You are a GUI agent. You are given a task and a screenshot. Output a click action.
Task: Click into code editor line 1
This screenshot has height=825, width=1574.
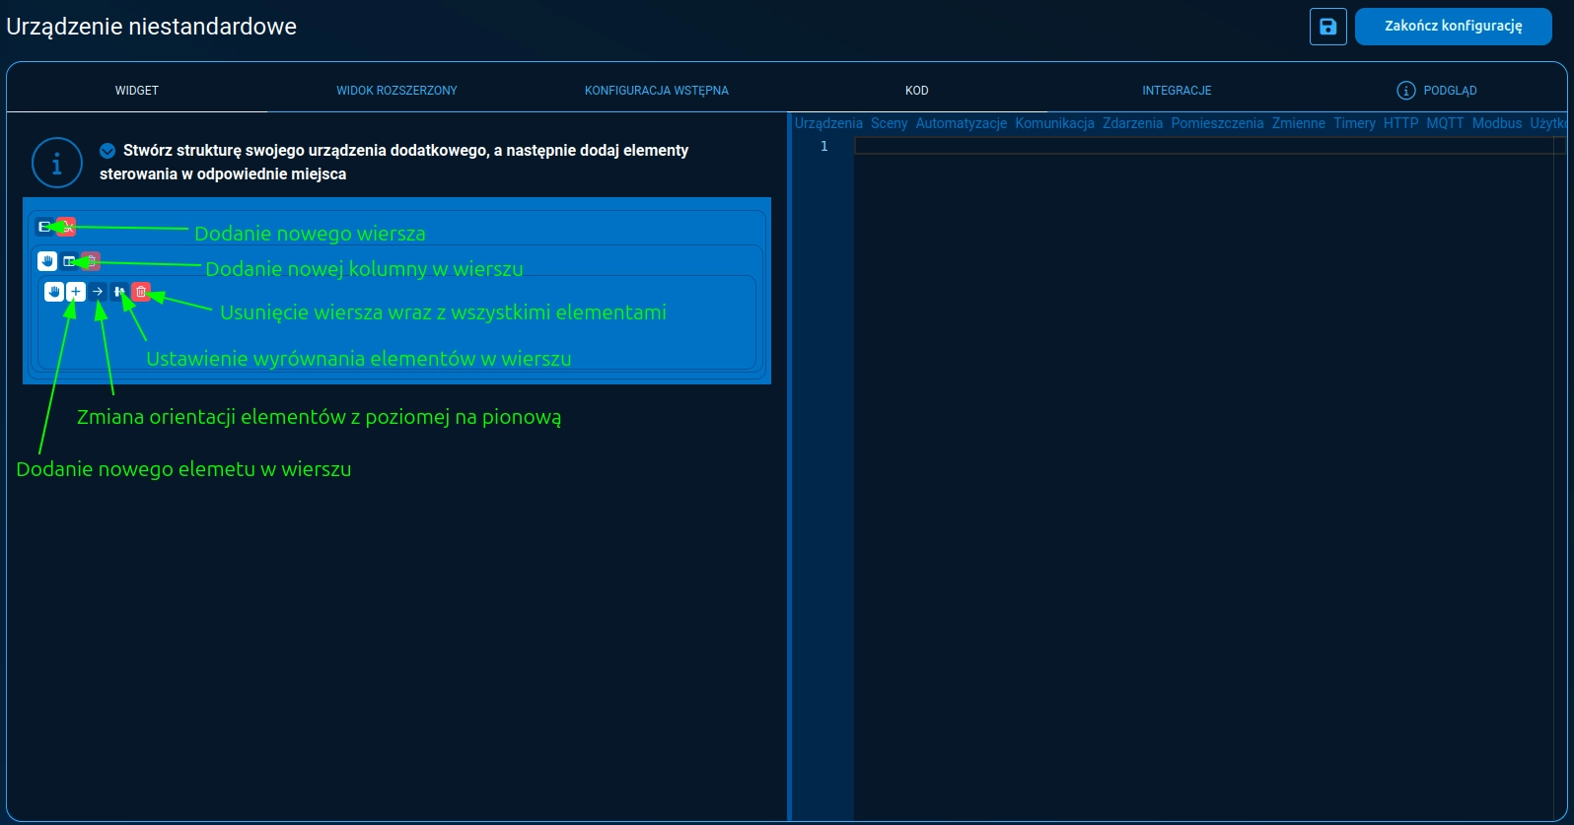pos(1183,147)
